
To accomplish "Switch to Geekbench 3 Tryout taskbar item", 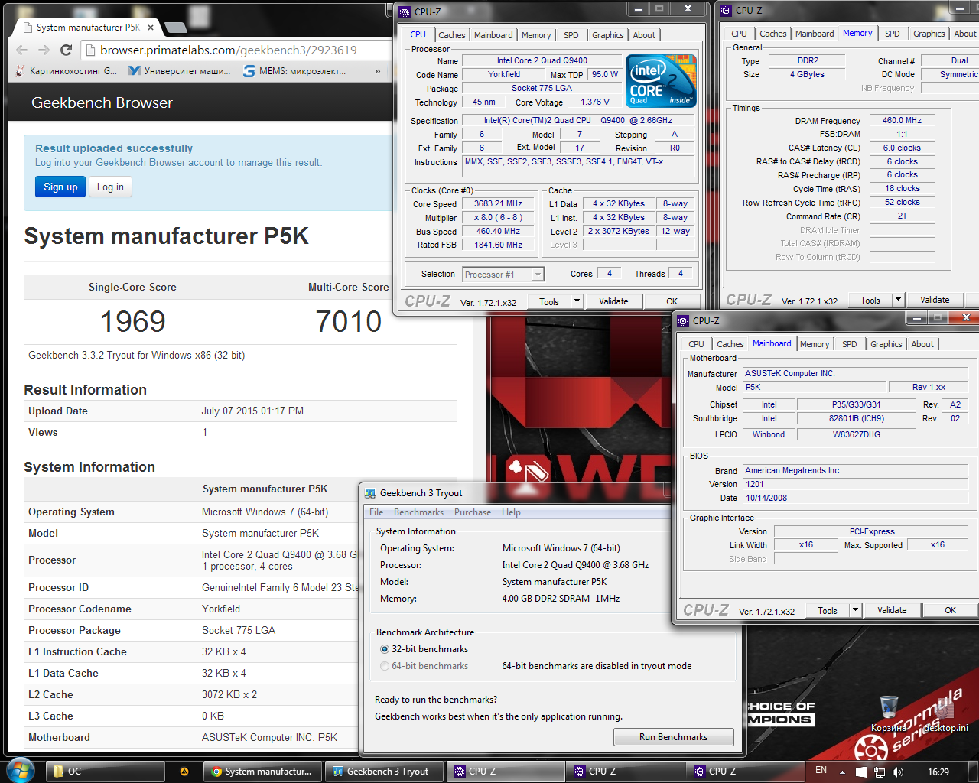I will pos(384,771).
